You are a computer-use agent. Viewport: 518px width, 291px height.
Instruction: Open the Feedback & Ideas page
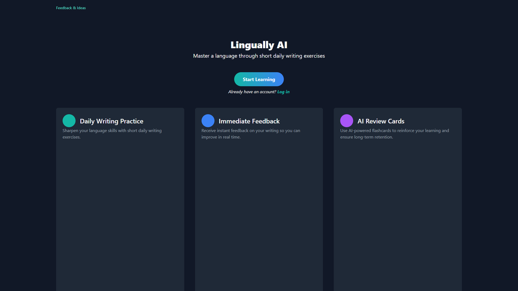pyautogui.click(x=71, y=8)
